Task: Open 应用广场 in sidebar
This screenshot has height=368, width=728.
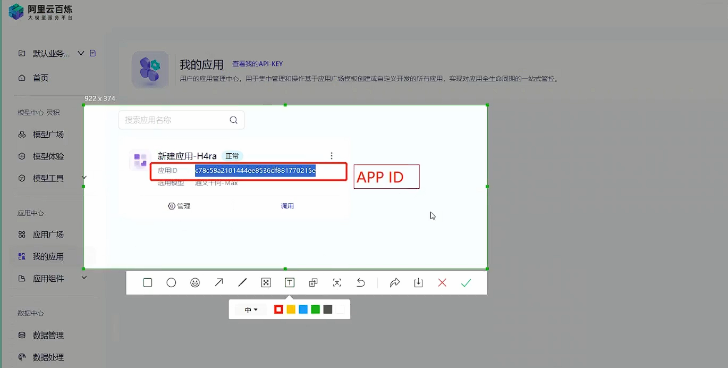Action: pyautogui.click(x=48, y=235)
